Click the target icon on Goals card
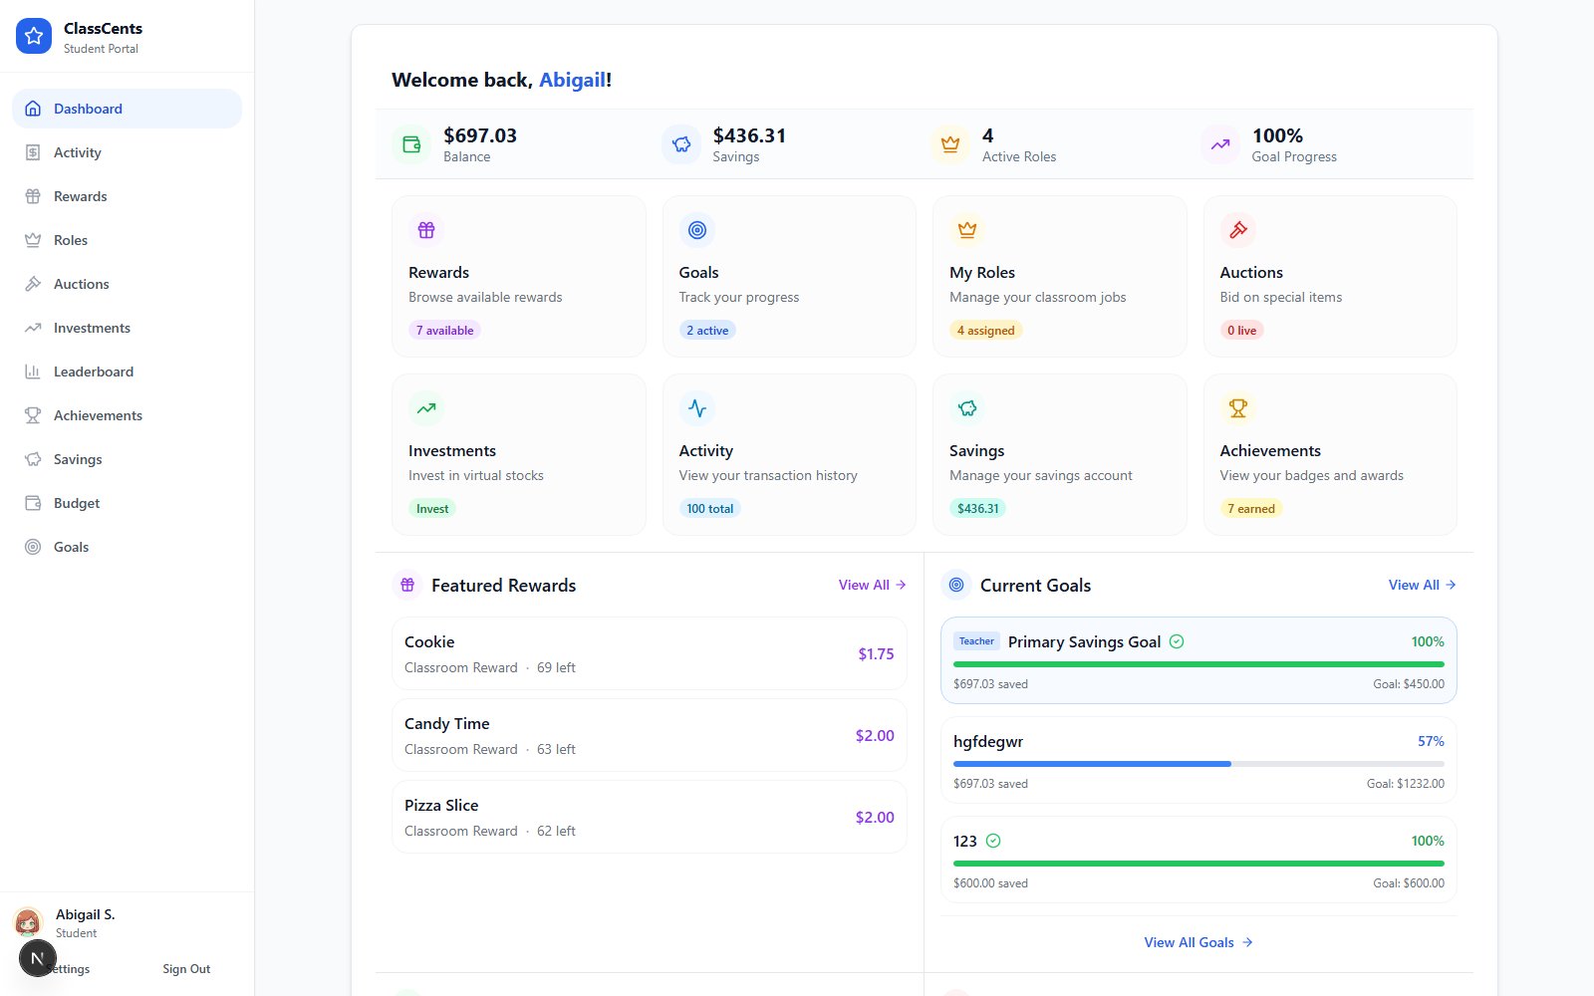Image resolution: width=1594 pixels, height=996 pixels. click(697, 230)
